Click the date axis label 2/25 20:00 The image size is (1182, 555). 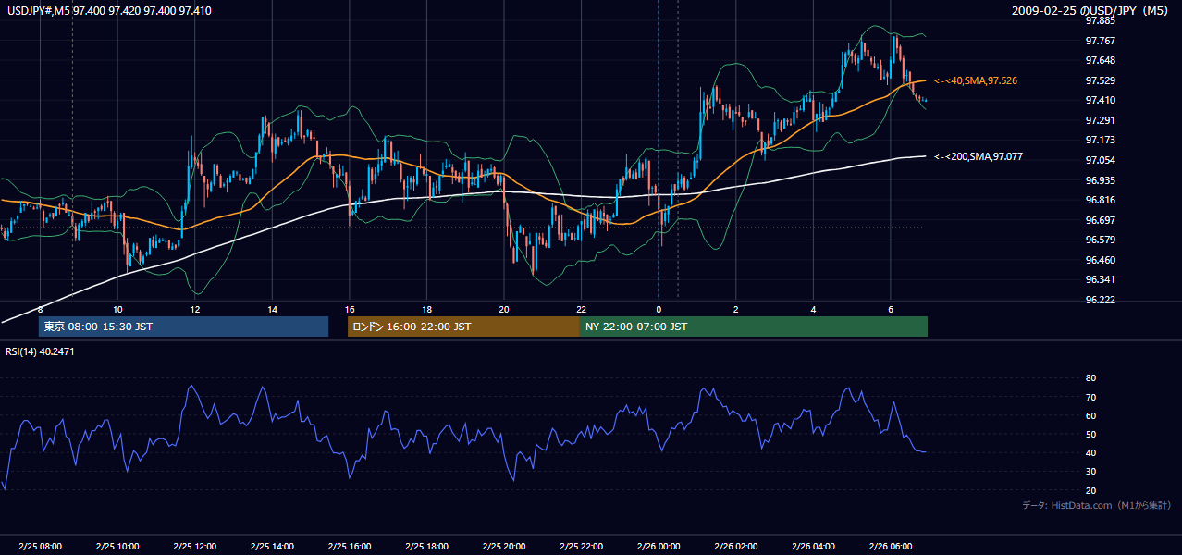click(x=503, y=547)
